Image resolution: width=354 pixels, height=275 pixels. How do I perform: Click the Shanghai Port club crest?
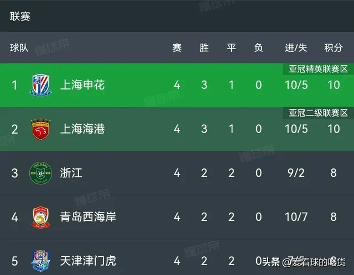[40, 129]
